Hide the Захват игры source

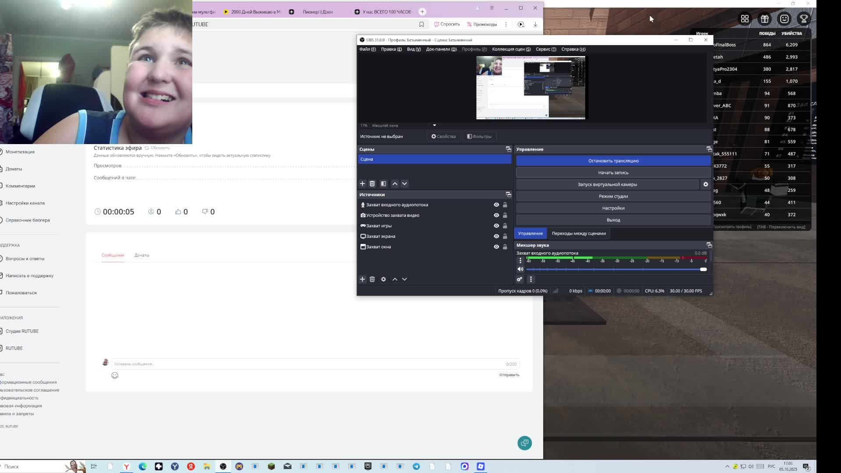coord(496,226)
